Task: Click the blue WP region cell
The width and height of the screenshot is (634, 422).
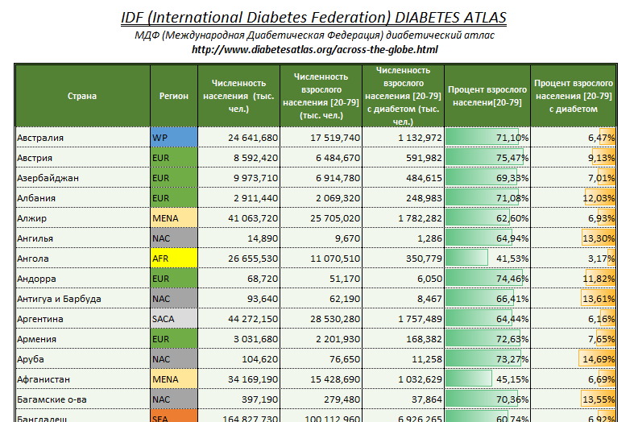Action: [x=174, y=138]
